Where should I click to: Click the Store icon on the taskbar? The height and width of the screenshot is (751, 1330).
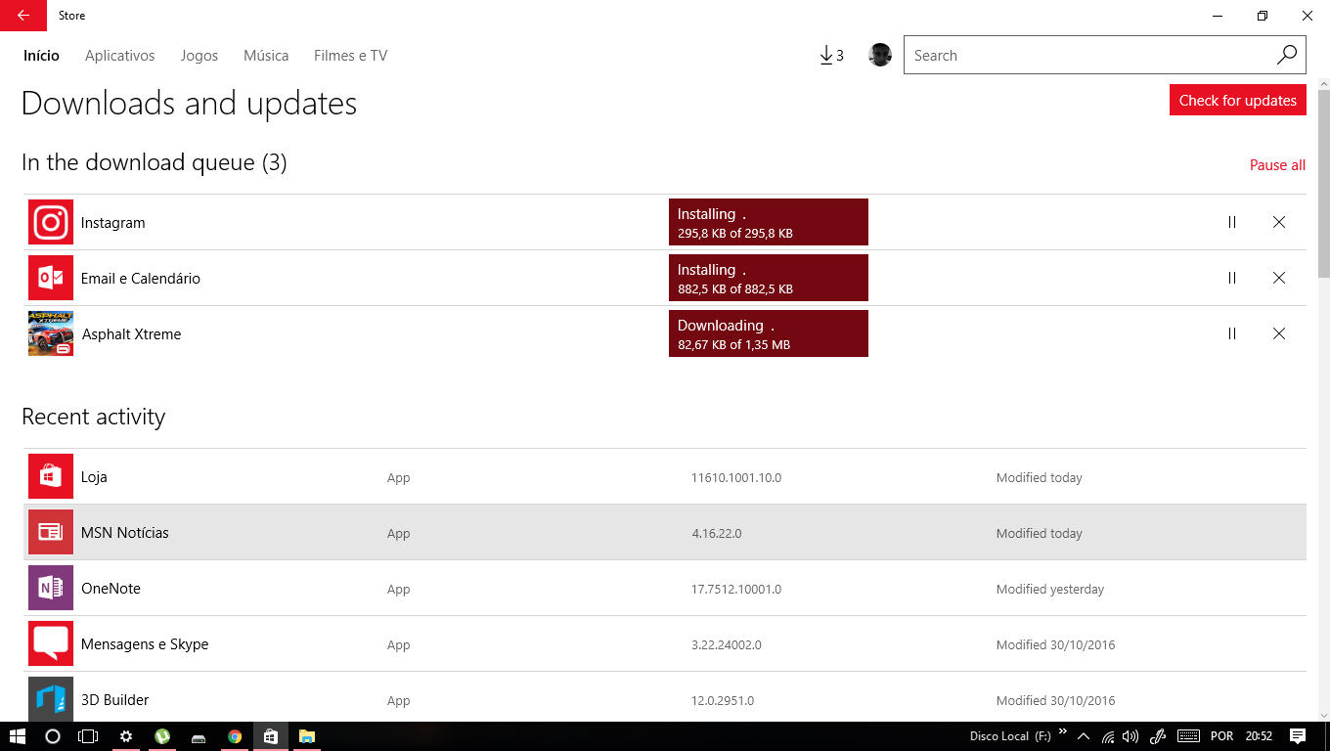coord(271,736)
